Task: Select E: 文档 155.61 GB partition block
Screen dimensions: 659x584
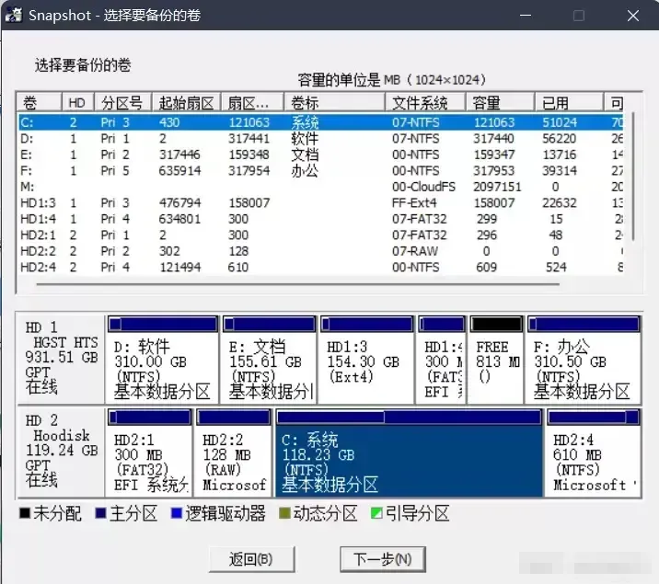Action: click(x=270, y=360)
